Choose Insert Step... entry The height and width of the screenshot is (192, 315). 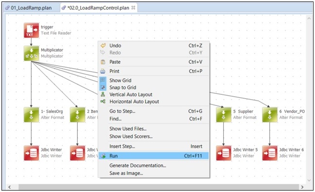[x=154, y=147]
